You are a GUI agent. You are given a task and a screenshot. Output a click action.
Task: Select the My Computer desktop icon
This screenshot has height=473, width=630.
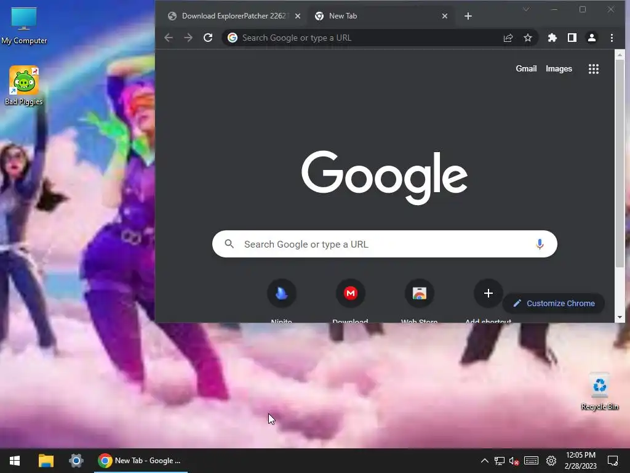[24, 26]
